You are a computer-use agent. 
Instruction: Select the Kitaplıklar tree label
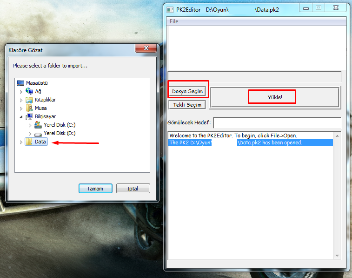(x=46, y=100)
